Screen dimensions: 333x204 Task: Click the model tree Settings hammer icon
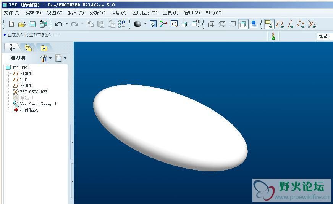tap(43, 58)
